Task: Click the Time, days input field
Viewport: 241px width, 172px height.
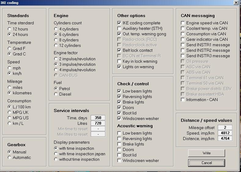Action: [x=98, y=118]
